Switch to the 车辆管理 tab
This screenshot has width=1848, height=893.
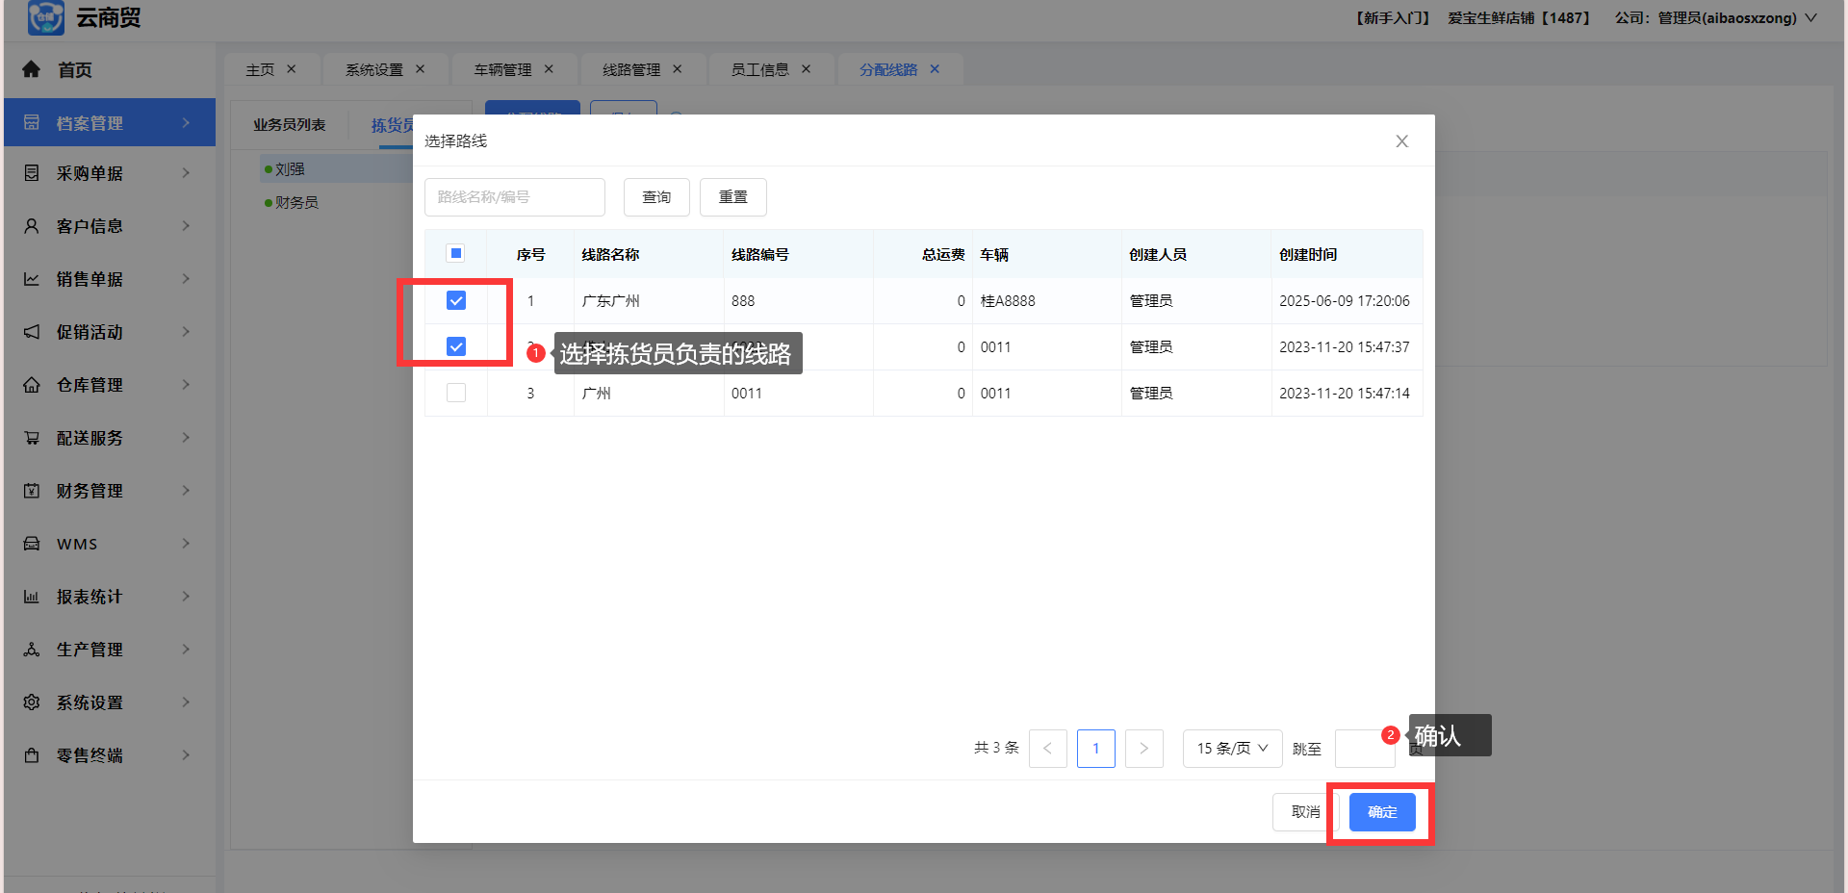click(502, 69)
